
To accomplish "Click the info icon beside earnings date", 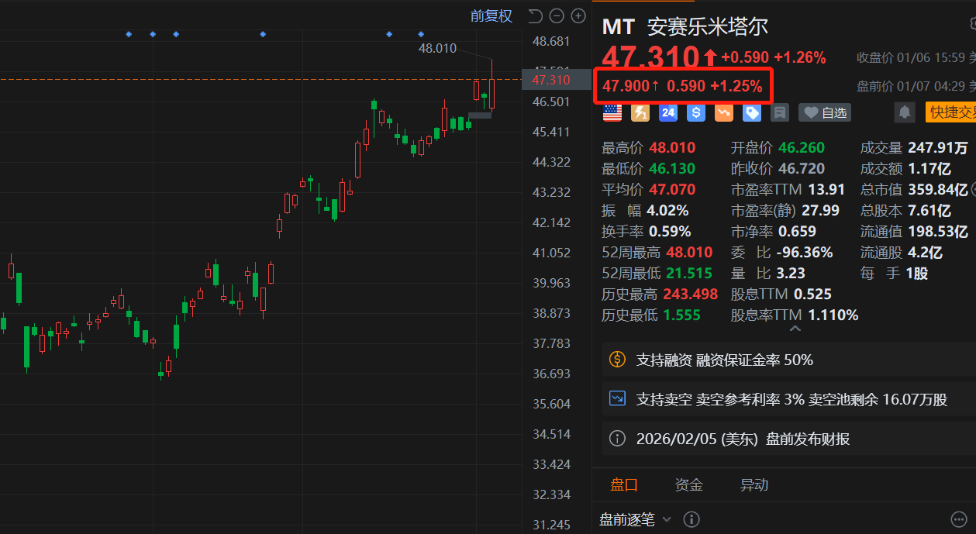I will pos(617,439).
